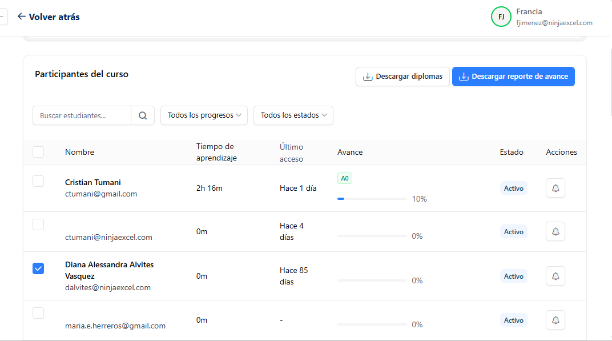Click the Estado column header

[512, 152]
